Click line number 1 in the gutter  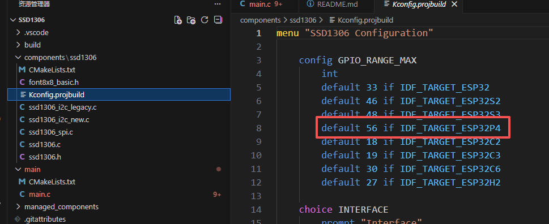tap(258, 33)
